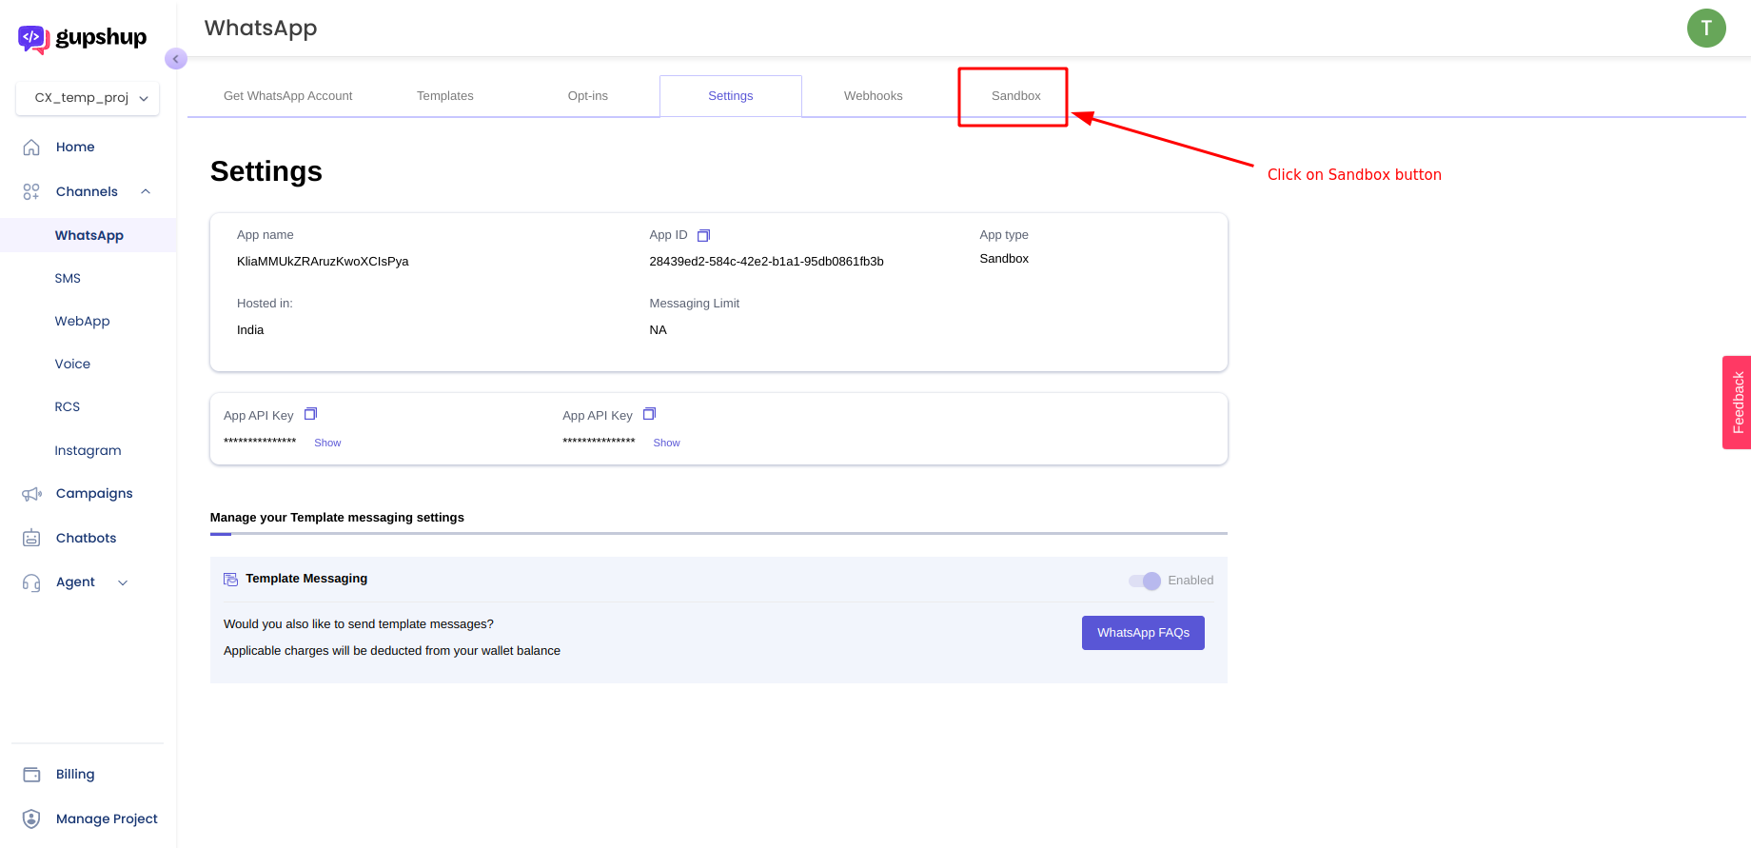Select WhatsApp channel in sidebar
Screen dimensions: 1751x848
89,235
